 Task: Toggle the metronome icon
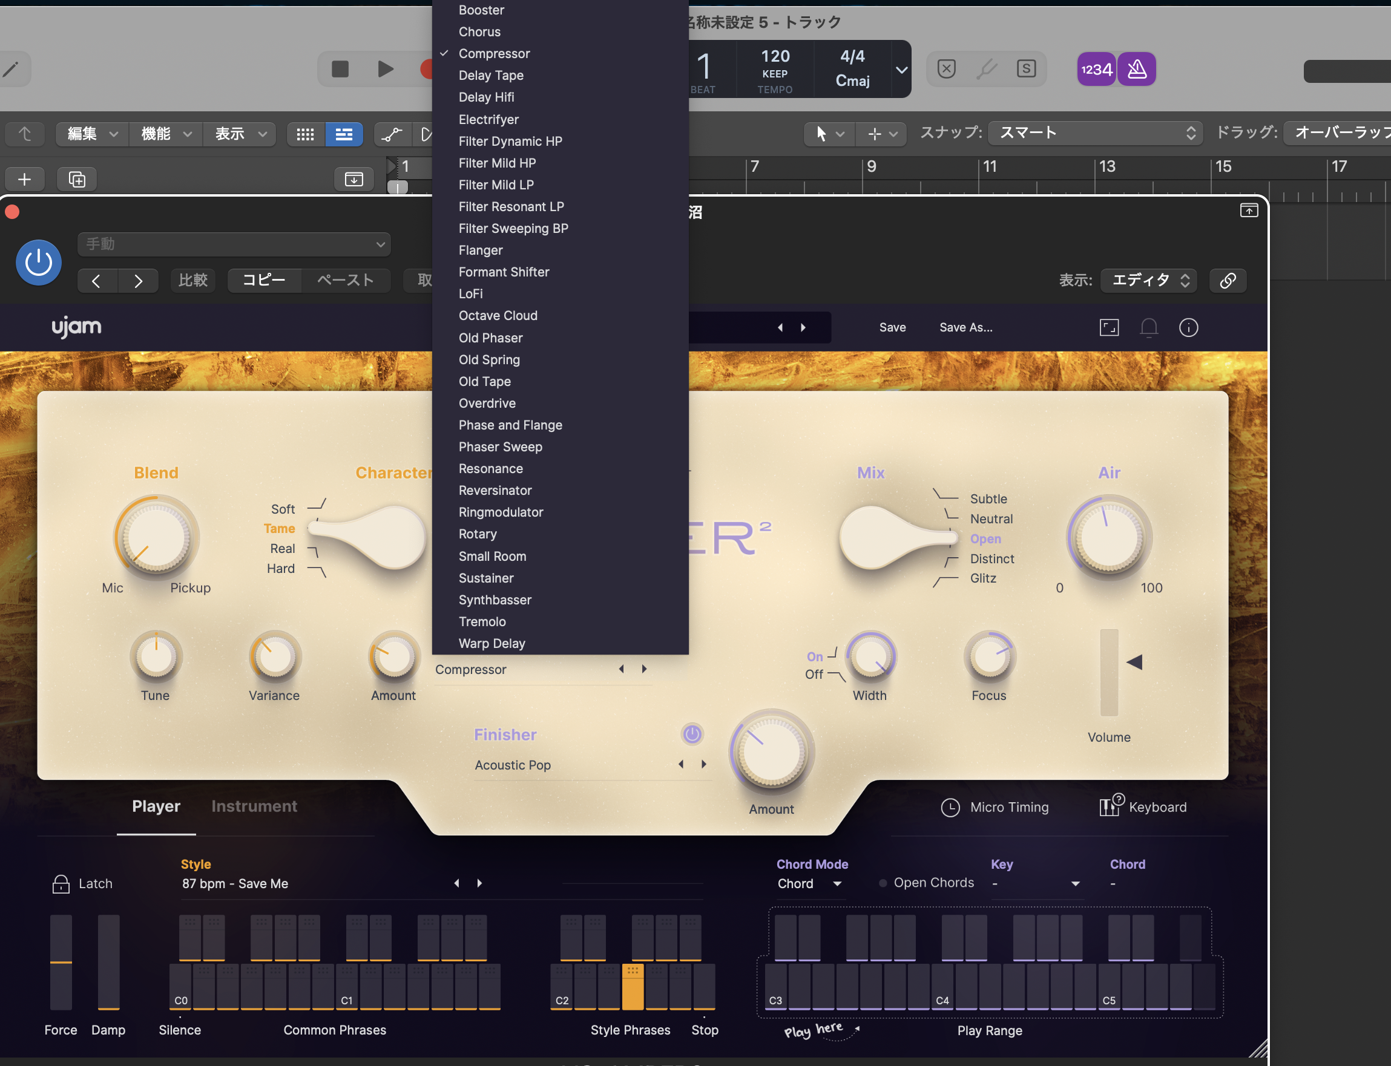coord(1136,69)
